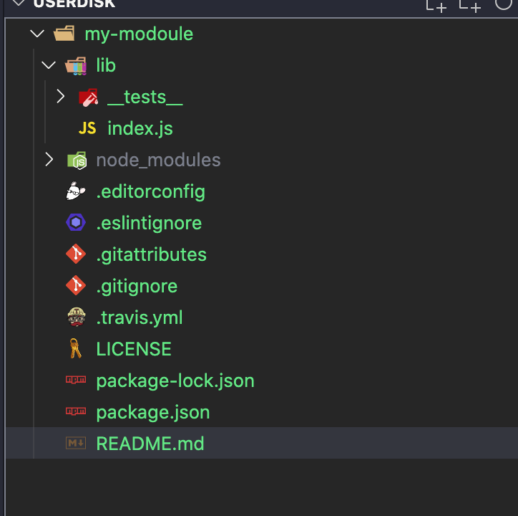This screenshot has height=516, width=518.
Task: Collapse the my-modoule folder chevron
Action: pyautogui.click(x=38, y=34)
